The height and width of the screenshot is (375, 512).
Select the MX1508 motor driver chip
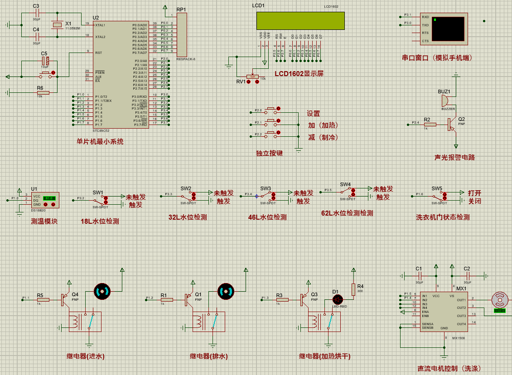(x=444, y=311)
